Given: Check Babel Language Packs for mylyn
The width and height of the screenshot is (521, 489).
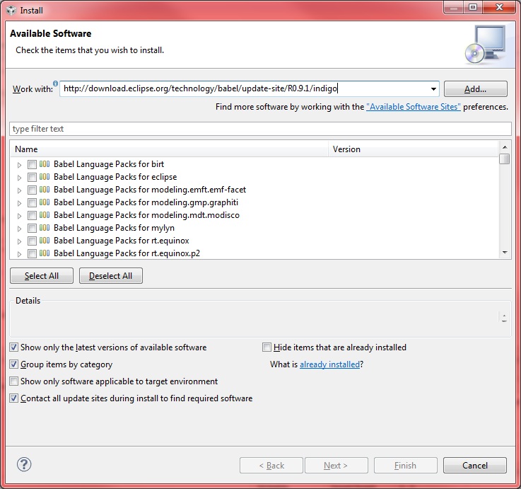Looking at the screenshot, I should tap(33, 228).
